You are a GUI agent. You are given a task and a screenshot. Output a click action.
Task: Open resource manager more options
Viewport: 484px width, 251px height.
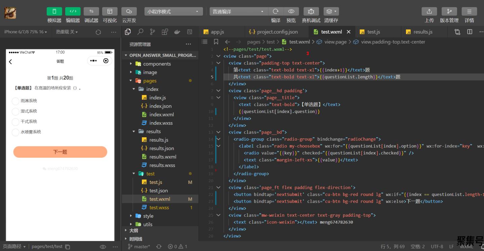[188, 44]
